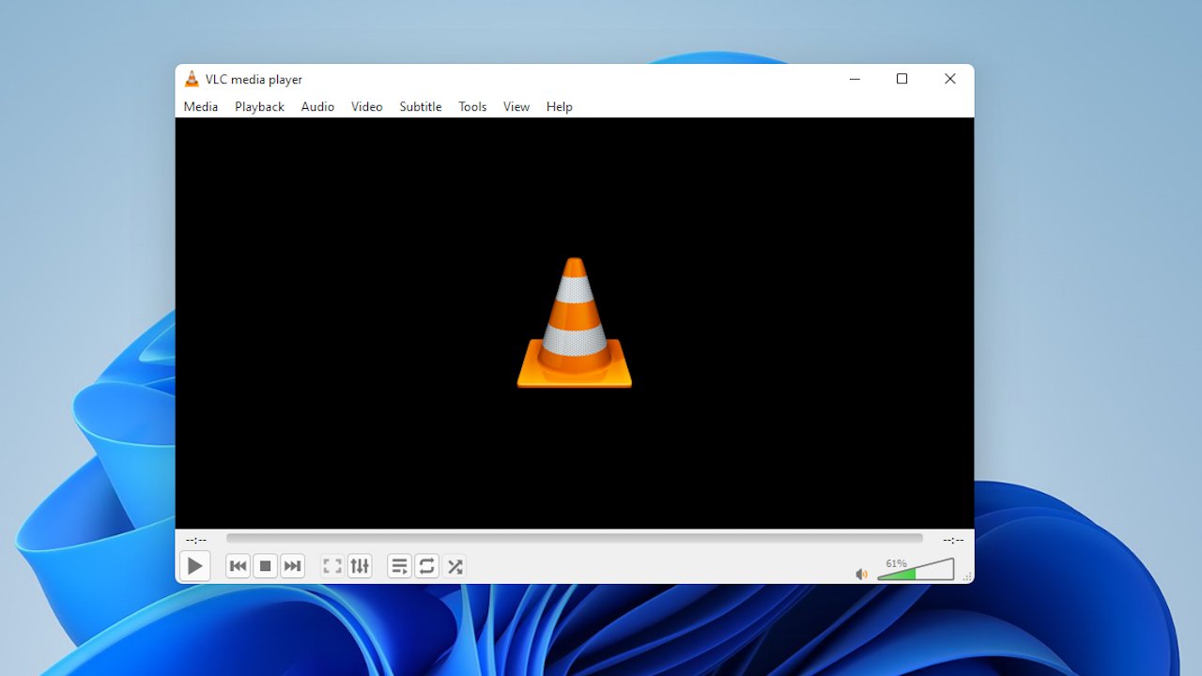
Task: Toggle loop playback mode
Action: coord(426,565)
